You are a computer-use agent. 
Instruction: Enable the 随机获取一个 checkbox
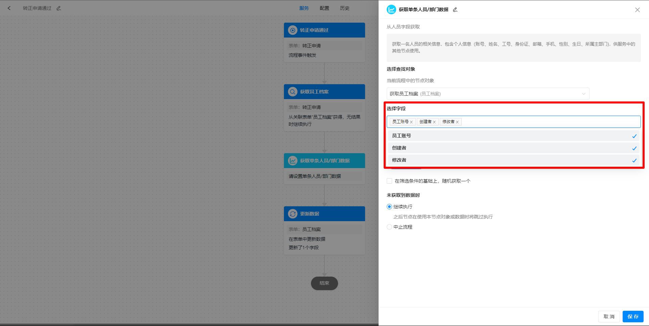[x=389, y=181]
